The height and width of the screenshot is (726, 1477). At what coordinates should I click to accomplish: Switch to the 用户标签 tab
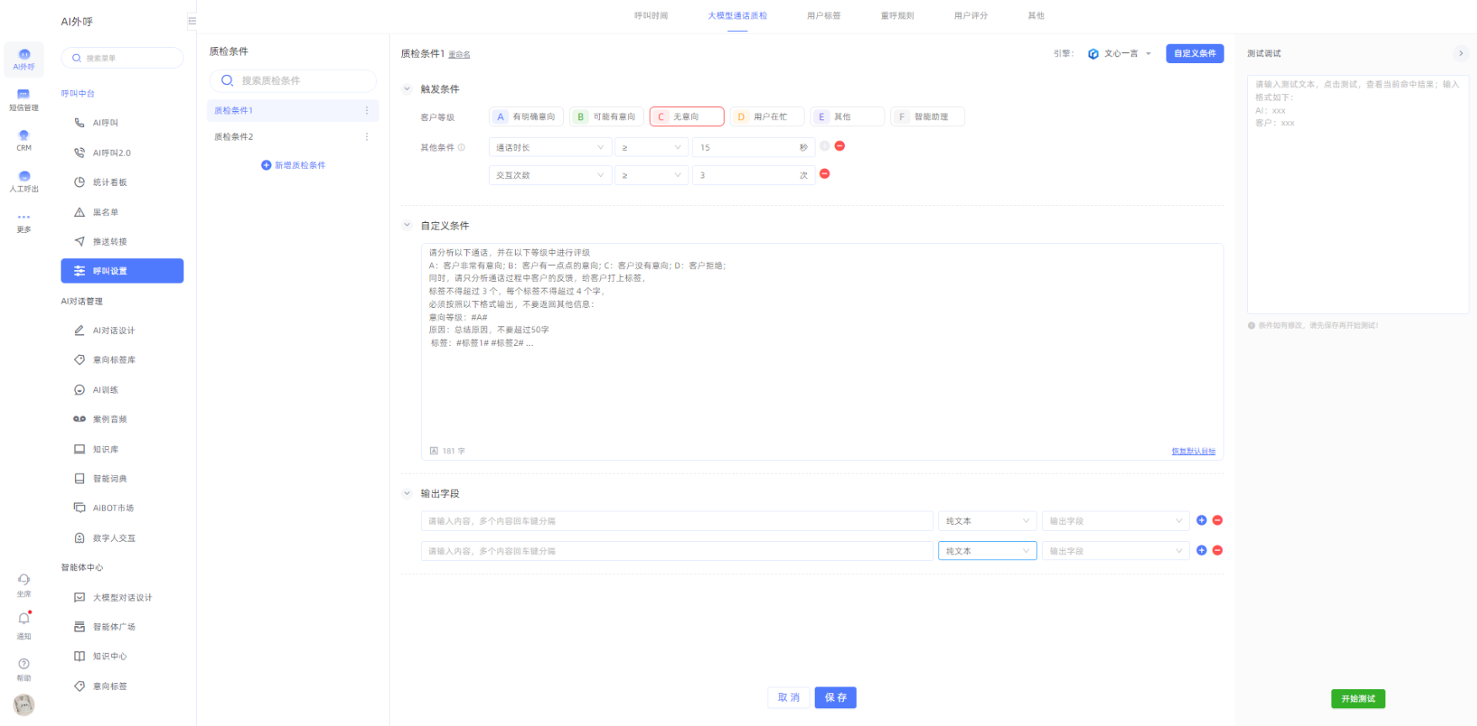coord(823,16)
